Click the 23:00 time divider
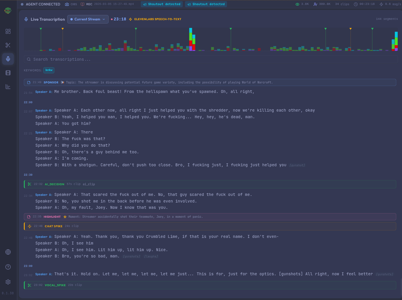 point(28,266)
